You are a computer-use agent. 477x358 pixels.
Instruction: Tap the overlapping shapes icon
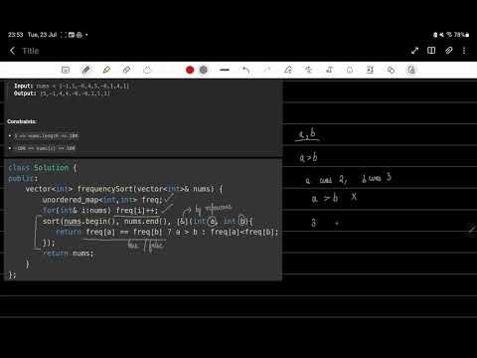(x=391, y=70)
